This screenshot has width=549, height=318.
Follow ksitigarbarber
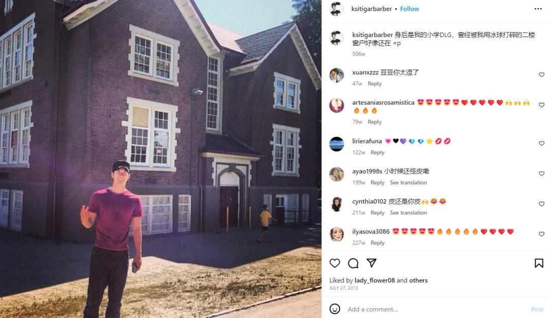[409, 9]
